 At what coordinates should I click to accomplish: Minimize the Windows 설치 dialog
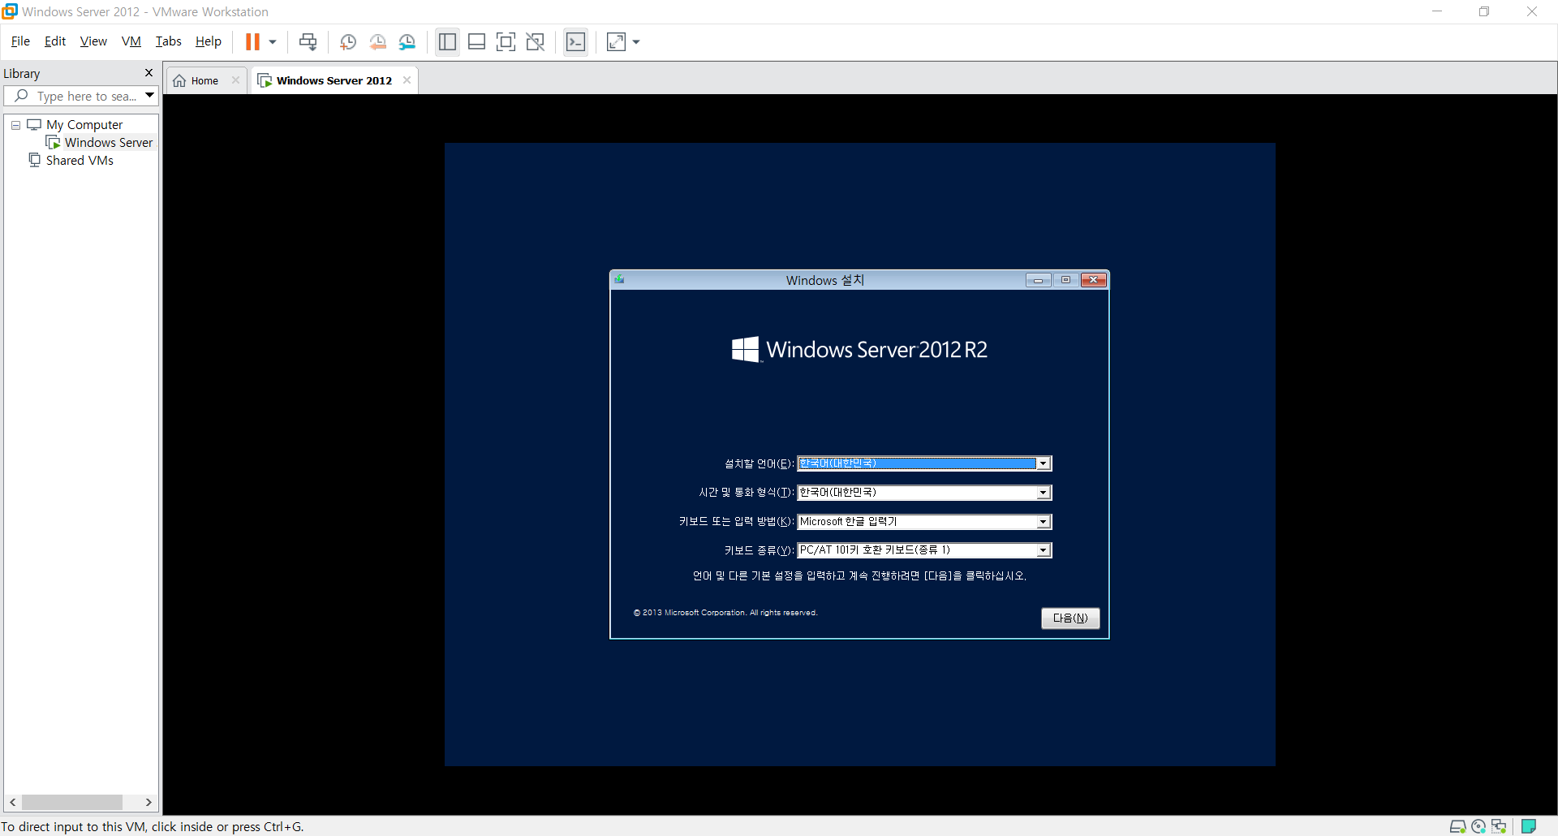click(1038, 280)
